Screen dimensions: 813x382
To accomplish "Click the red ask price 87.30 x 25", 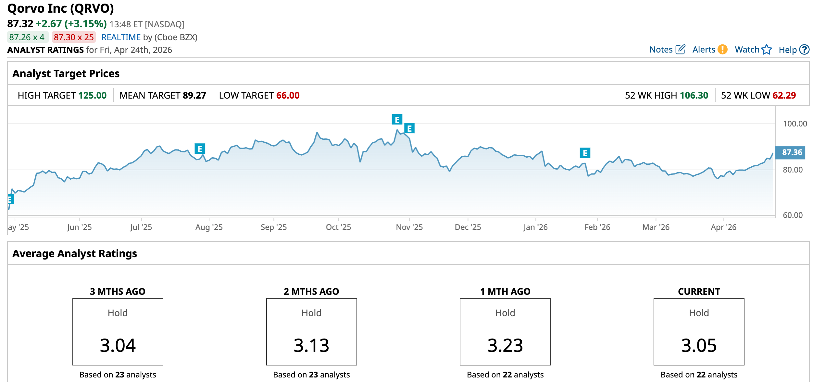I will pyautogui.click(x=74, y=37).
